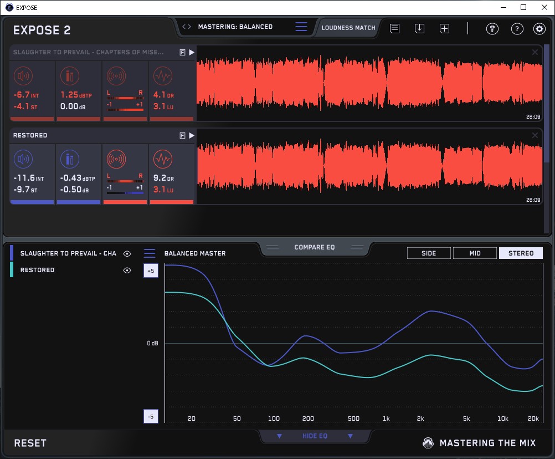Click the dynamic range waveform icon on Restored
The width and height of the screenshot is (555, 459).
coord(162,160)
